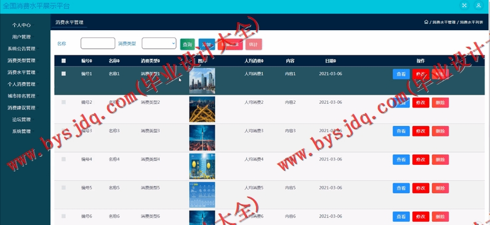
Task: Open the user profile icon in header
Action: coord(478,6)
